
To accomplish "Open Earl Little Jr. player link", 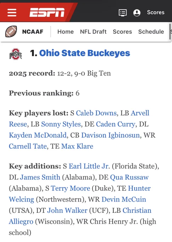I will tap(89, 166).
